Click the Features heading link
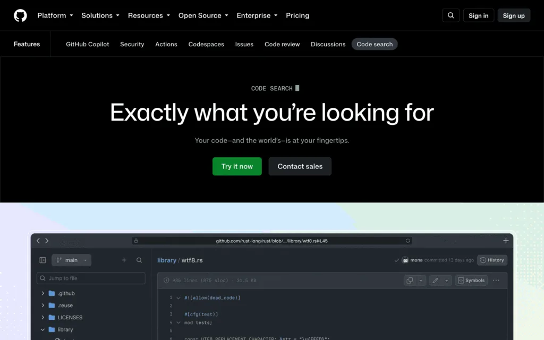The width and height of the screenshot is (544, 340). coord(27,44)
